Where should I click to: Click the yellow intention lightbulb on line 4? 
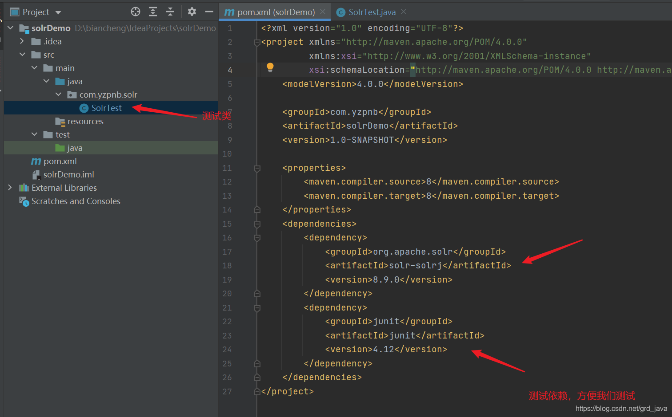click(x=270, y=67)
